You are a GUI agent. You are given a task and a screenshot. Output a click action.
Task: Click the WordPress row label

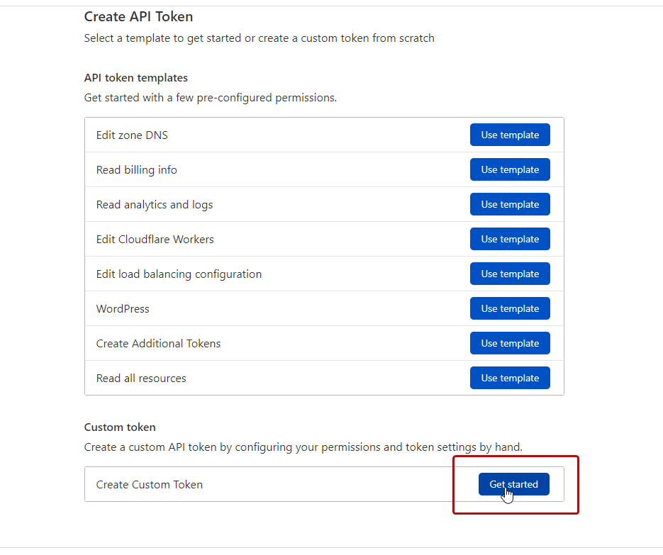click(x=123, y=308)
